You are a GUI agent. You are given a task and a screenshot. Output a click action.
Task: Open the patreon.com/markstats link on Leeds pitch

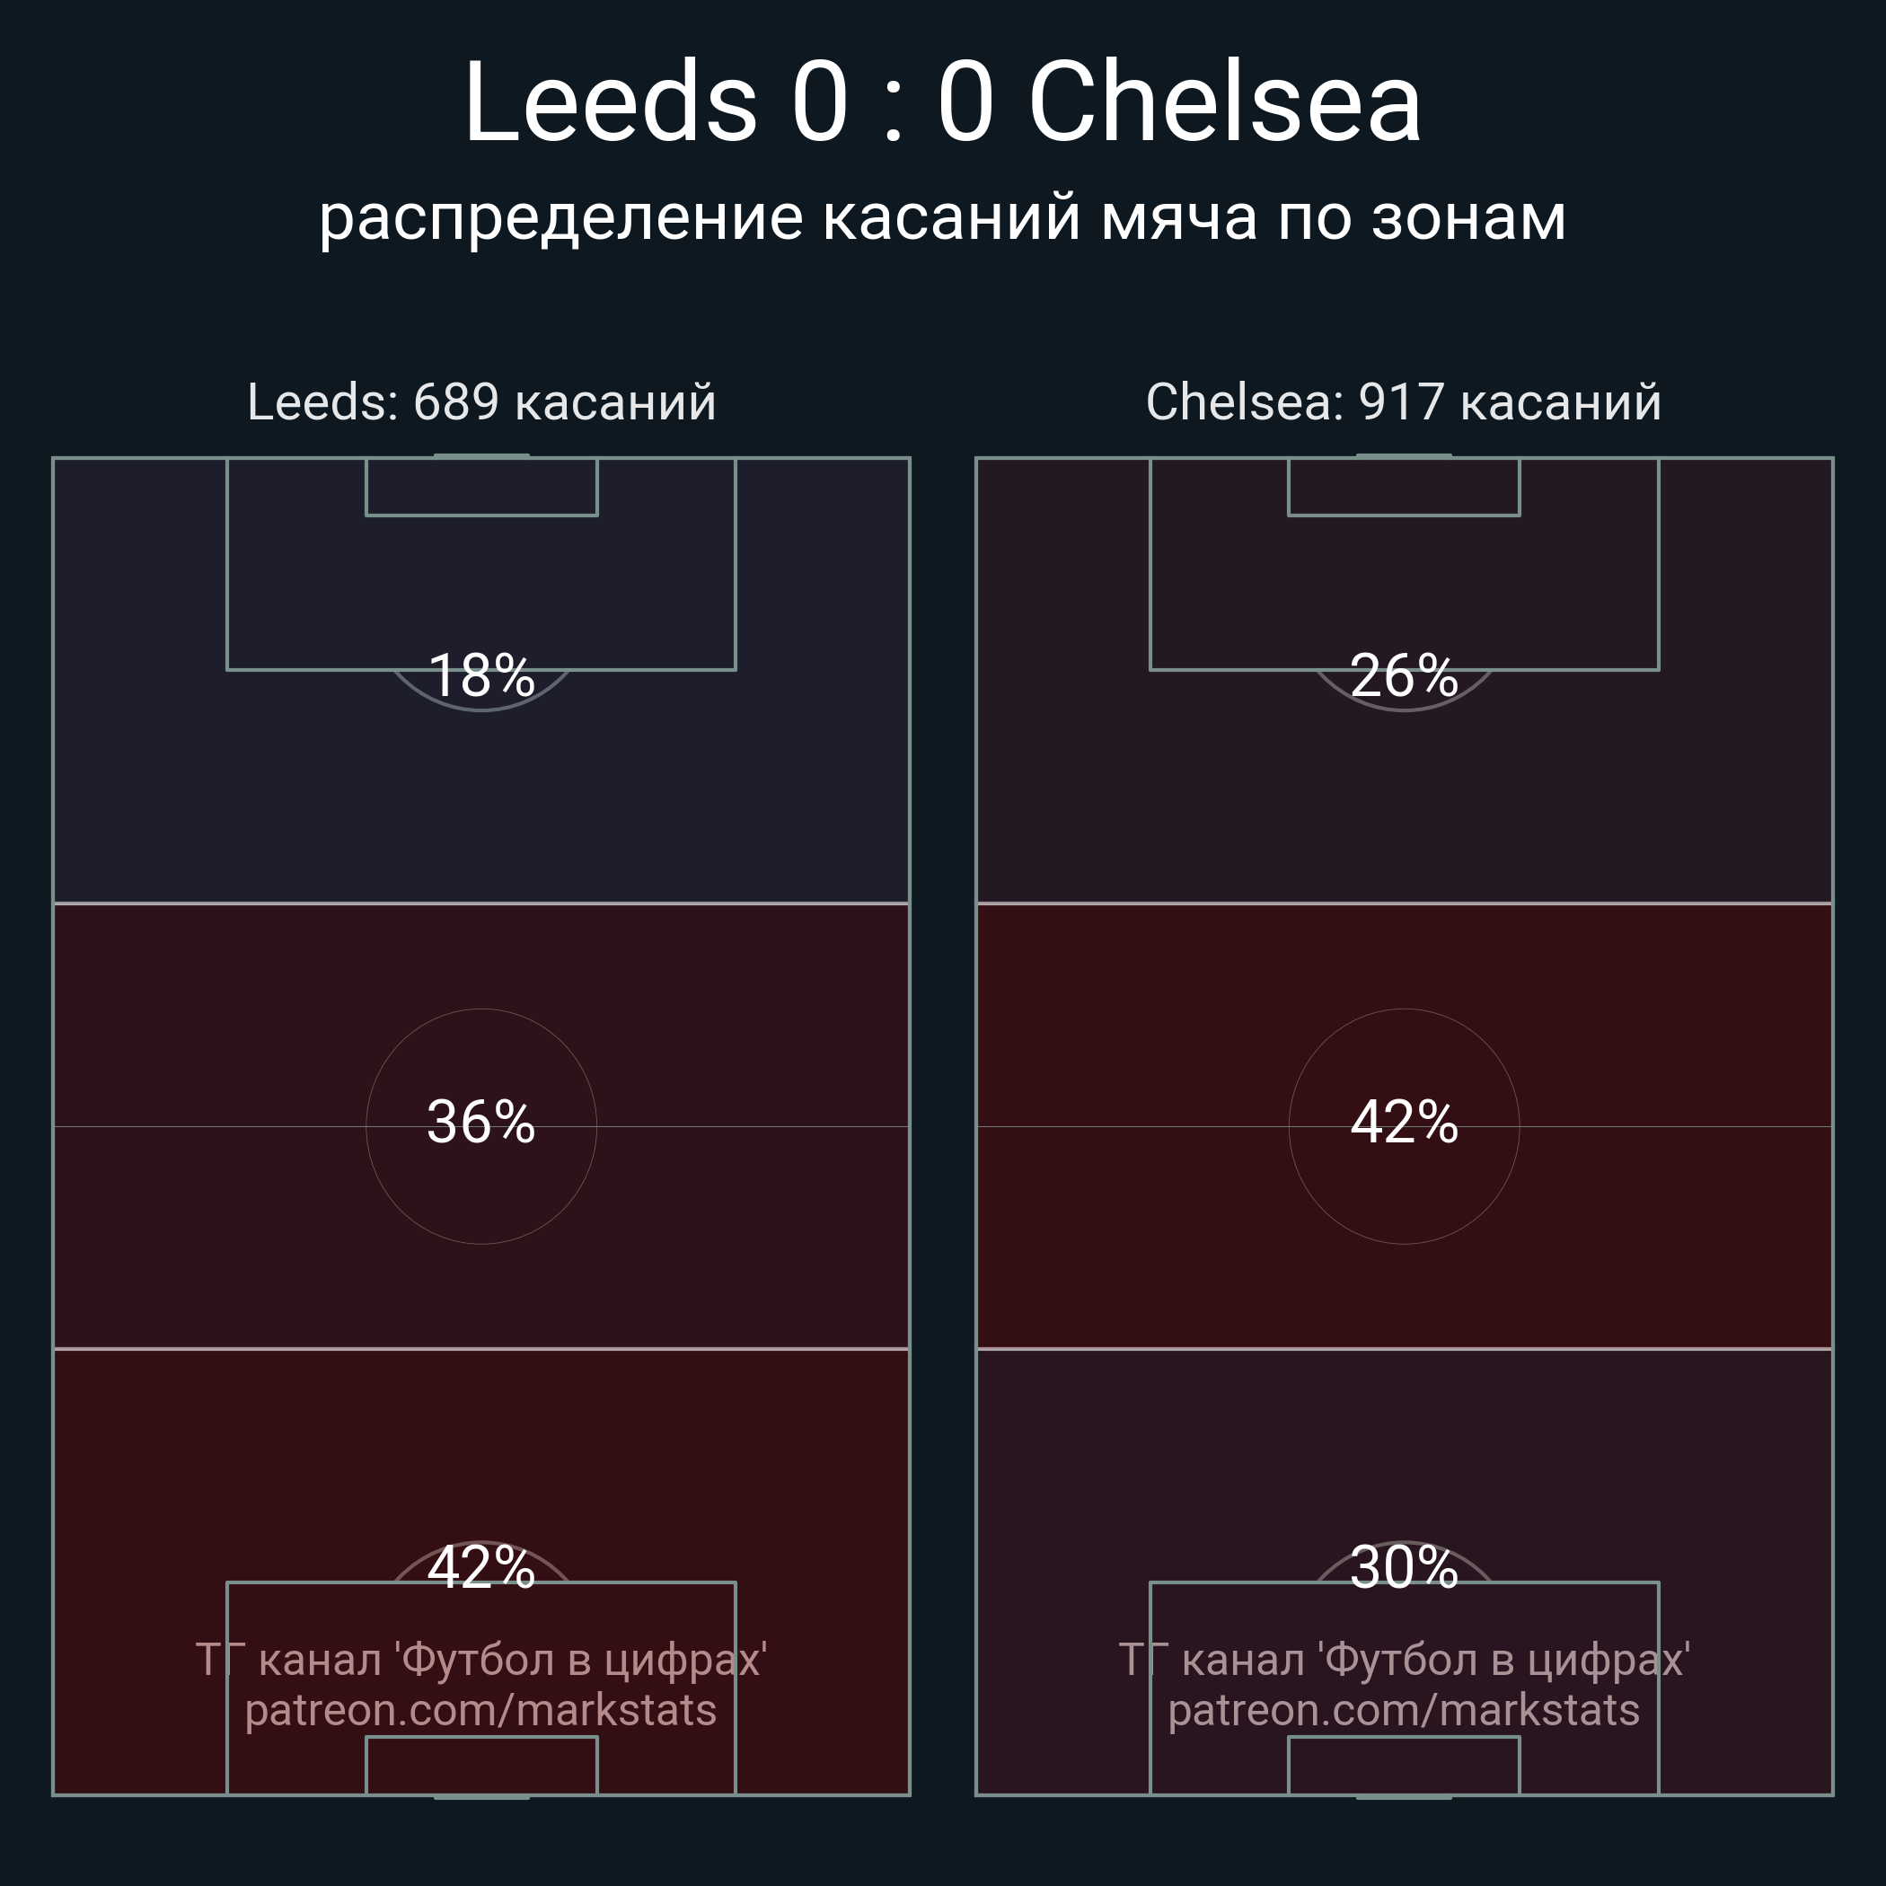pyautogui.click(x=481, y=1710)
